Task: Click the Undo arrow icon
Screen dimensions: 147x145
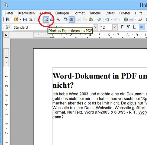Action: [107, 19]
